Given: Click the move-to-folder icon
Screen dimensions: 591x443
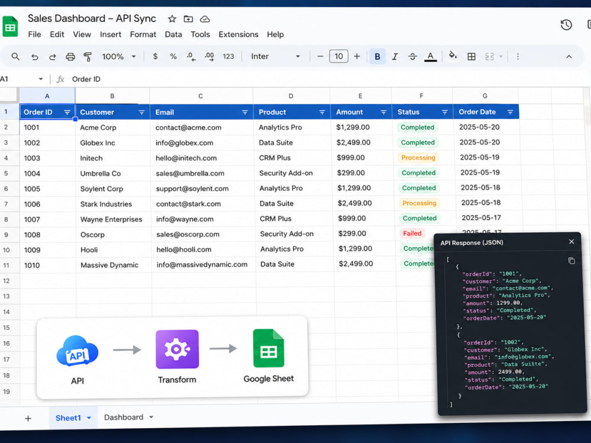Looking at the screenshot, I should point(188,19).
